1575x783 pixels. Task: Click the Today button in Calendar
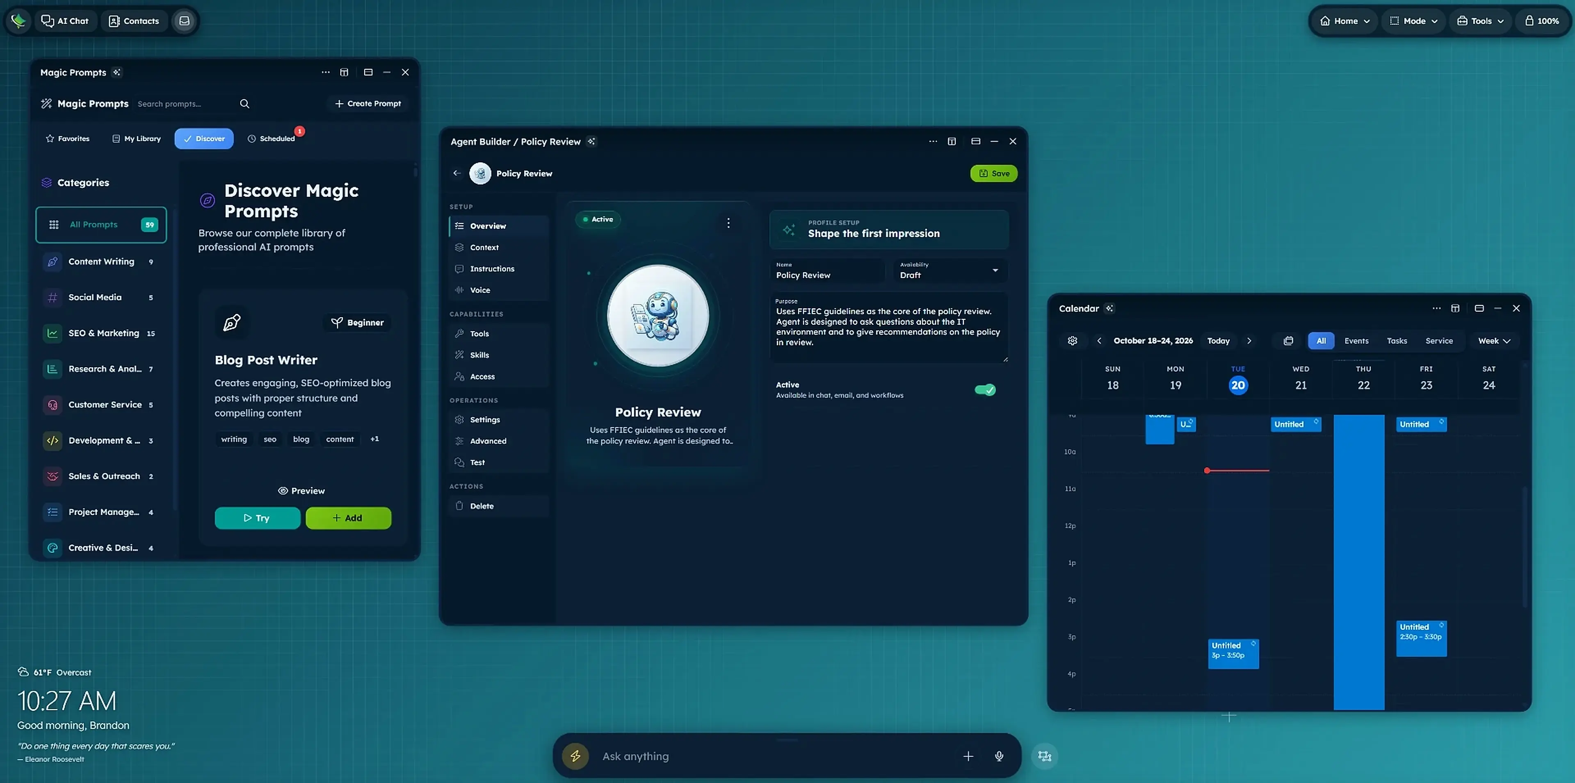coord(1218,341)
